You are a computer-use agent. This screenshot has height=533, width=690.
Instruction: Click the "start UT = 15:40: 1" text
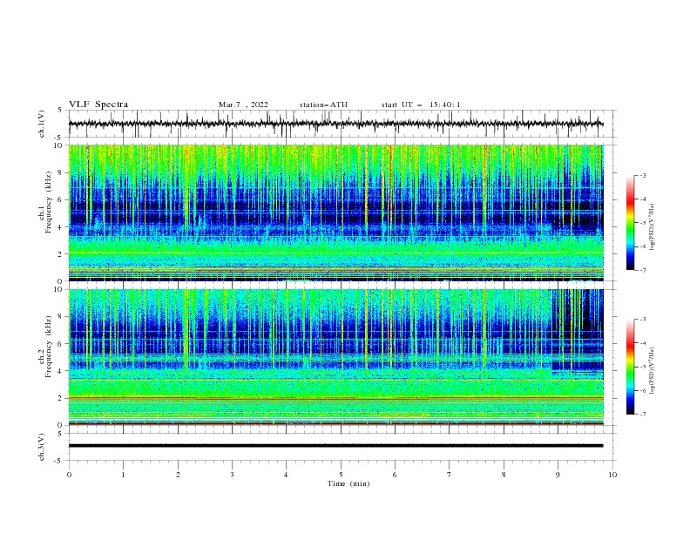click(x=421, y=105)
